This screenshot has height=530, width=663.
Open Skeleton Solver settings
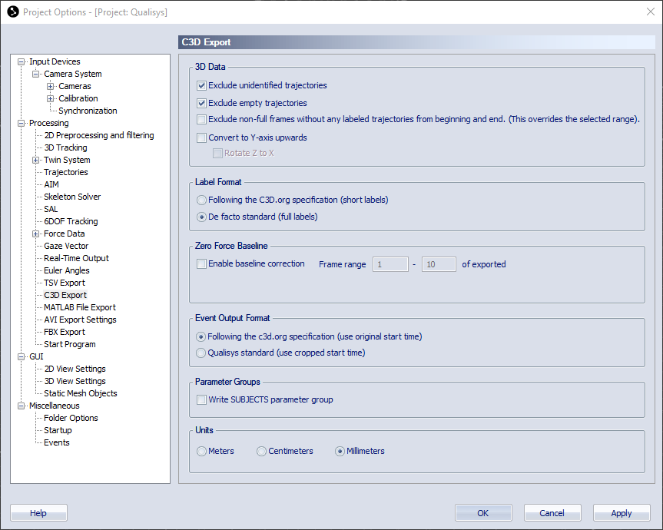click(72, 197)
